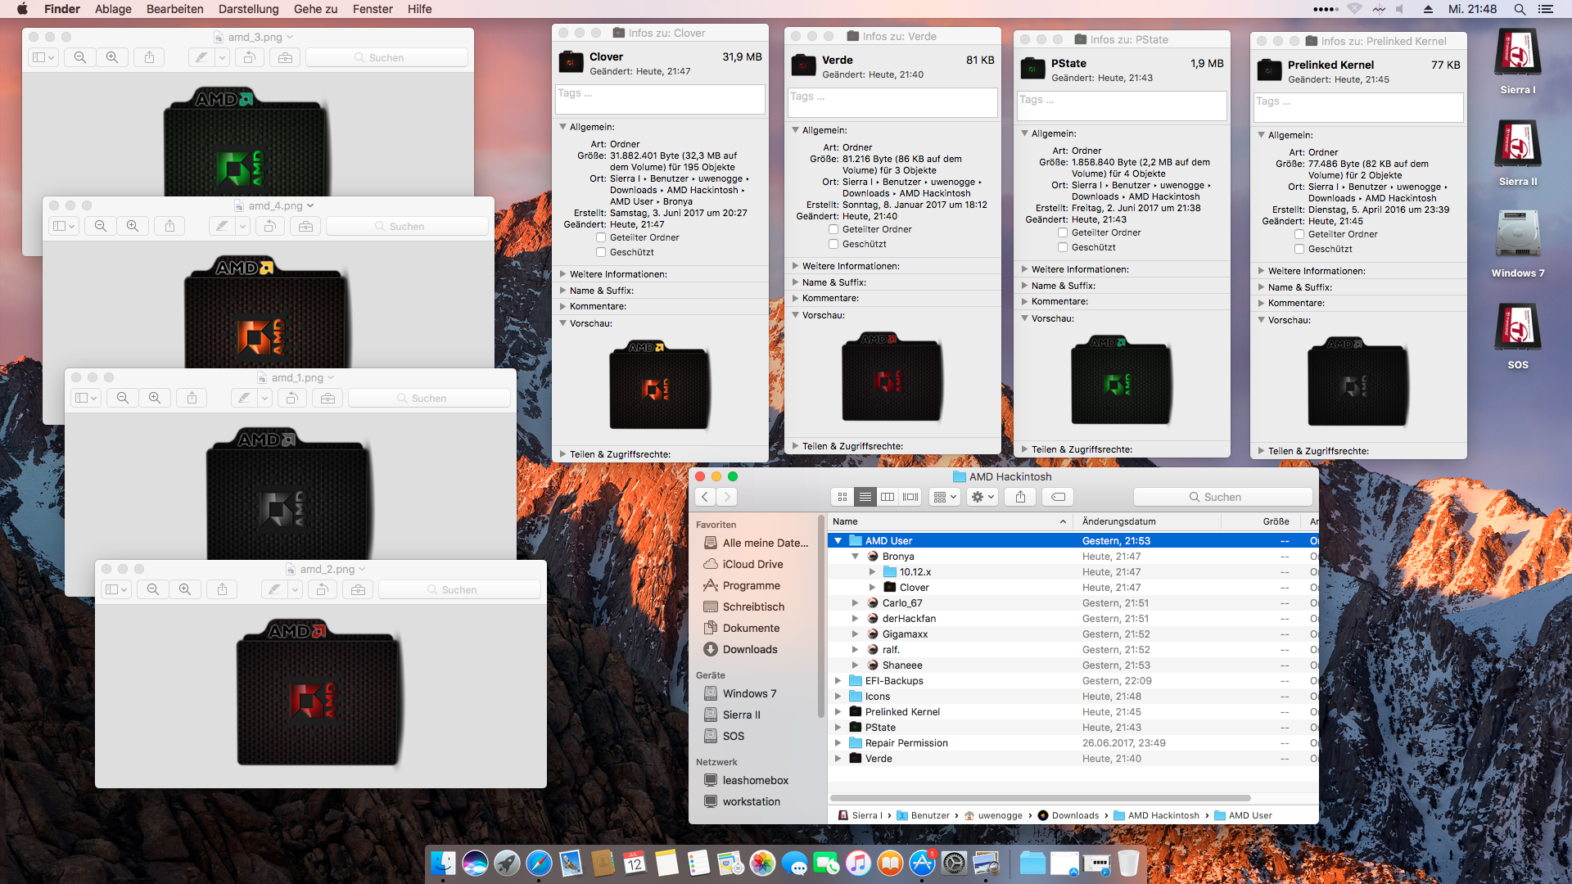This screenshot has width=1572, height=884.
Task: Toggle Geschützt in Prelinked Kernel info
Action: coord(1299,249)
